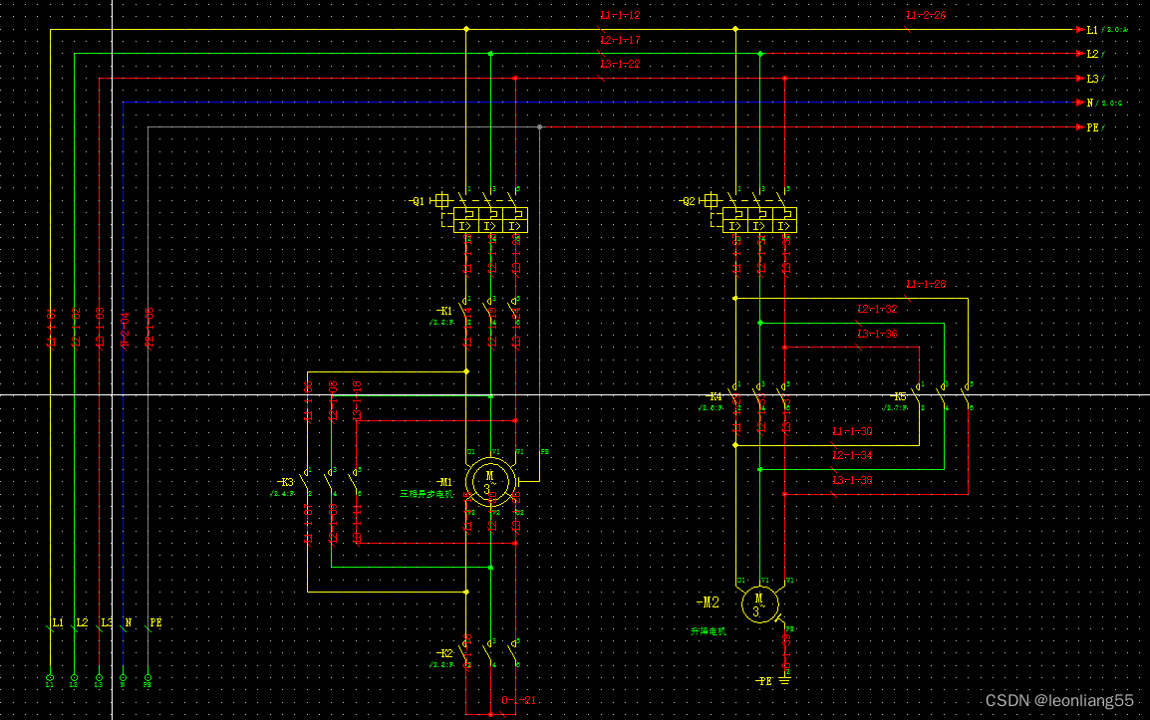Click the wire label L1-2-26
1150x720 pixels.
(x=926, y=15)
